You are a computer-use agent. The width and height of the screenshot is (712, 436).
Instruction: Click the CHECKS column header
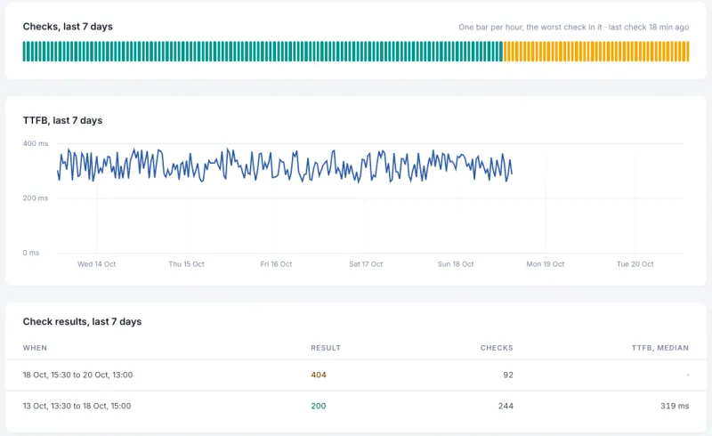[x=497, y=348]
